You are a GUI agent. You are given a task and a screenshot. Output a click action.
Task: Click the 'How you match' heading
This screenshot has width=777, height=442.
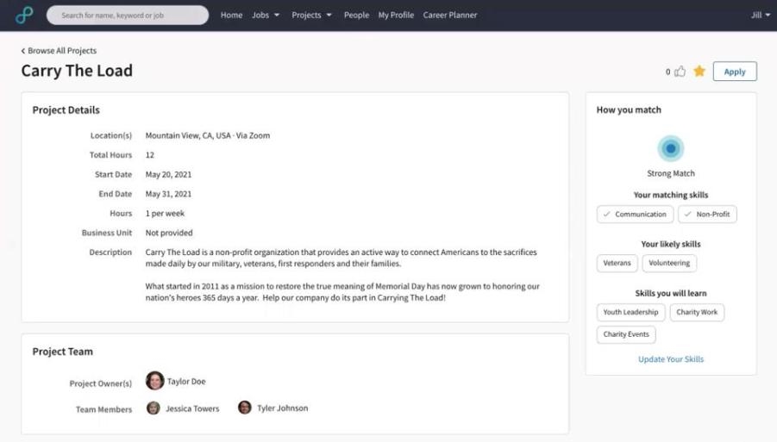pos(629,110)
